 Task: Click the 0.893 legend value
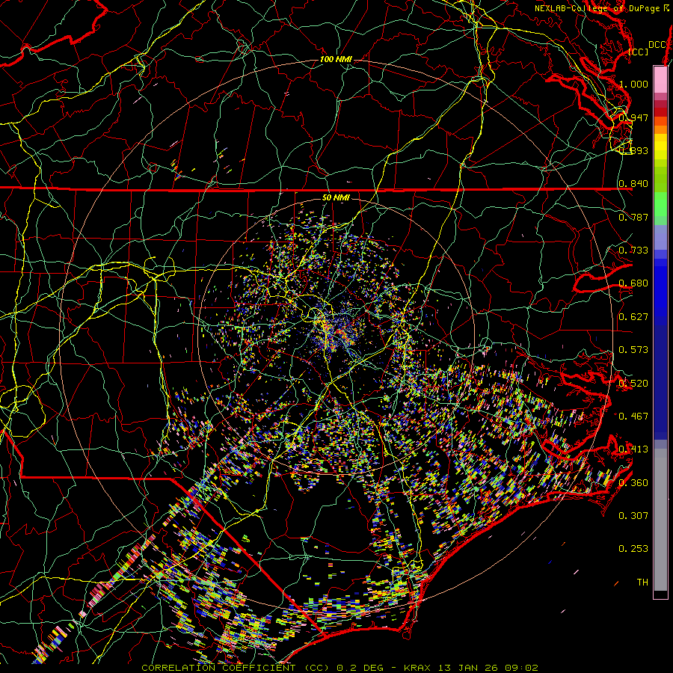(633, 150)
